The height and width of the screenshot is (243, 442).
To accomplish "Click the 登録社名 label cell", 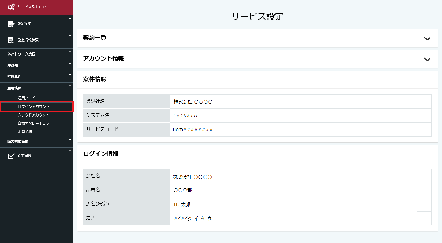I will pyautogui.click(x=127, y=101).
